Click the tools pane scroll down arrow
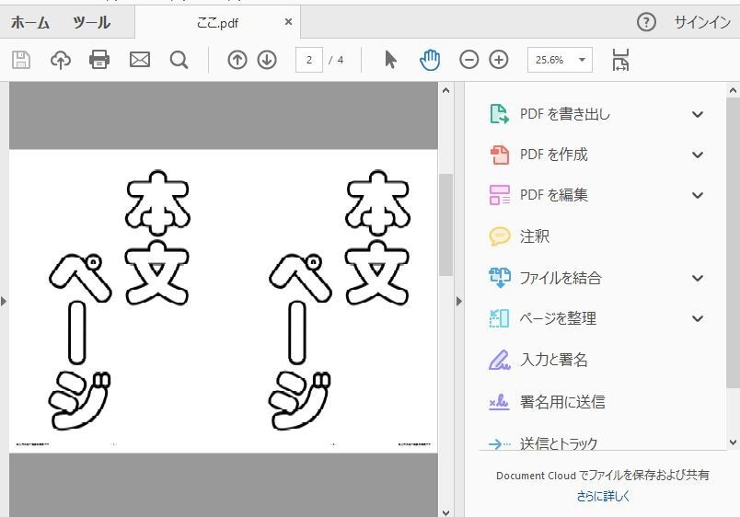740x517 pixels. click(x=733, y=442)
